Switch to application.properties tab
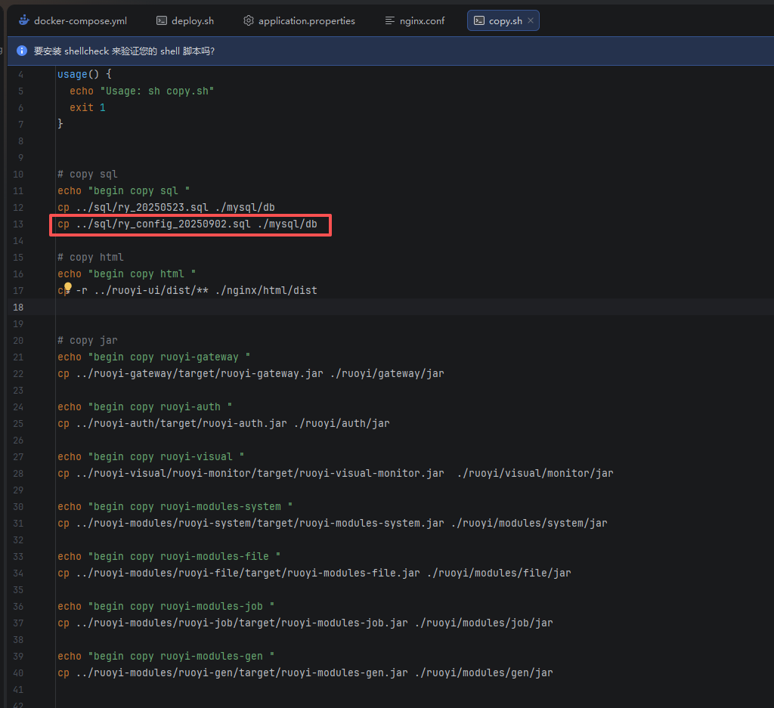 [x=299, y=20]
